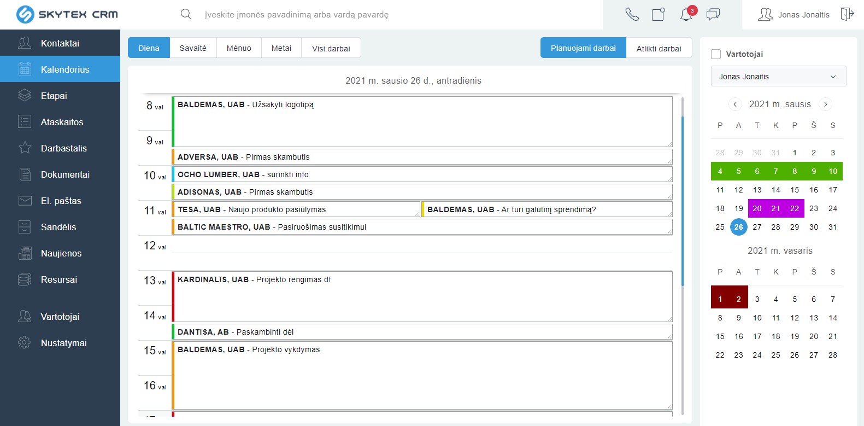The width and height of the screenshot is (864, 426).
Task: Open notifications bell with badge
Action: 686,14
